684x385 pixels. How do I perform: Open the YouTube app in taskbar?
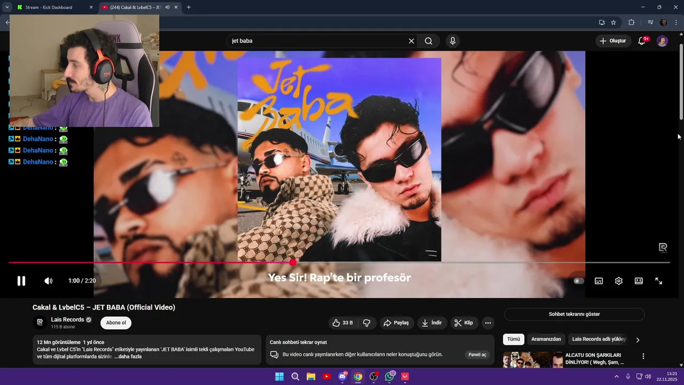pos(327,376)
